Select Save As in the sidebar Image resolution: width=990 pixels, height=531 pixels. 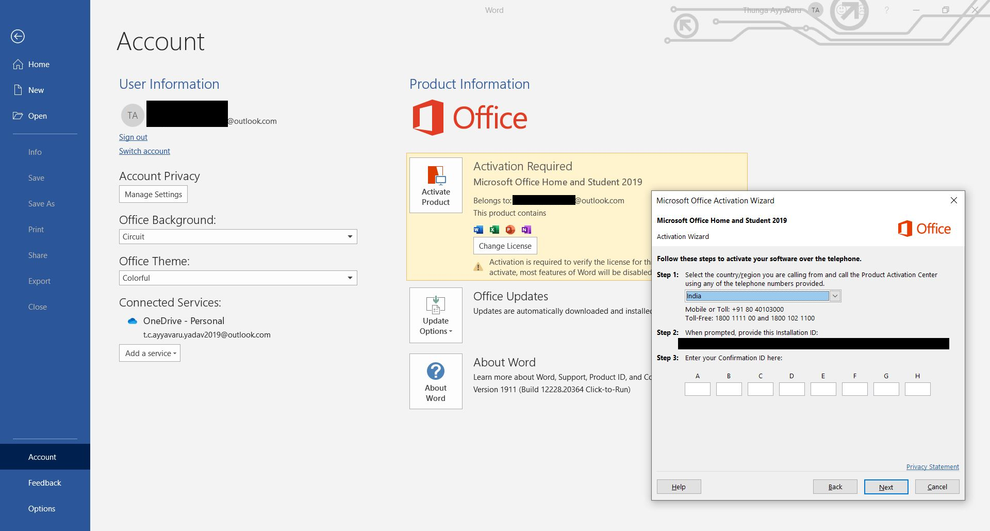tap(41, 203)
